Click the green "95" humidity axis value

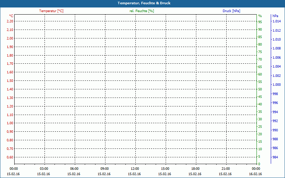[x=260, y=22]
